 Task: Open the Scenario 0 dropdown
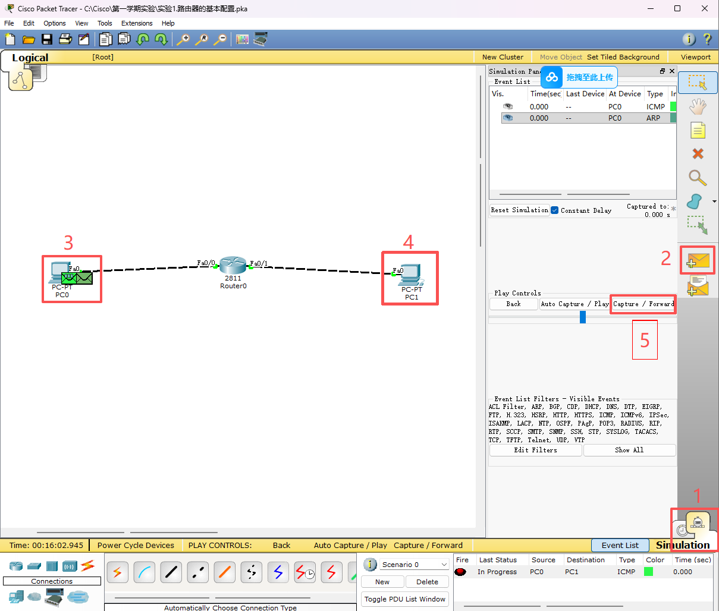point(415,565)
